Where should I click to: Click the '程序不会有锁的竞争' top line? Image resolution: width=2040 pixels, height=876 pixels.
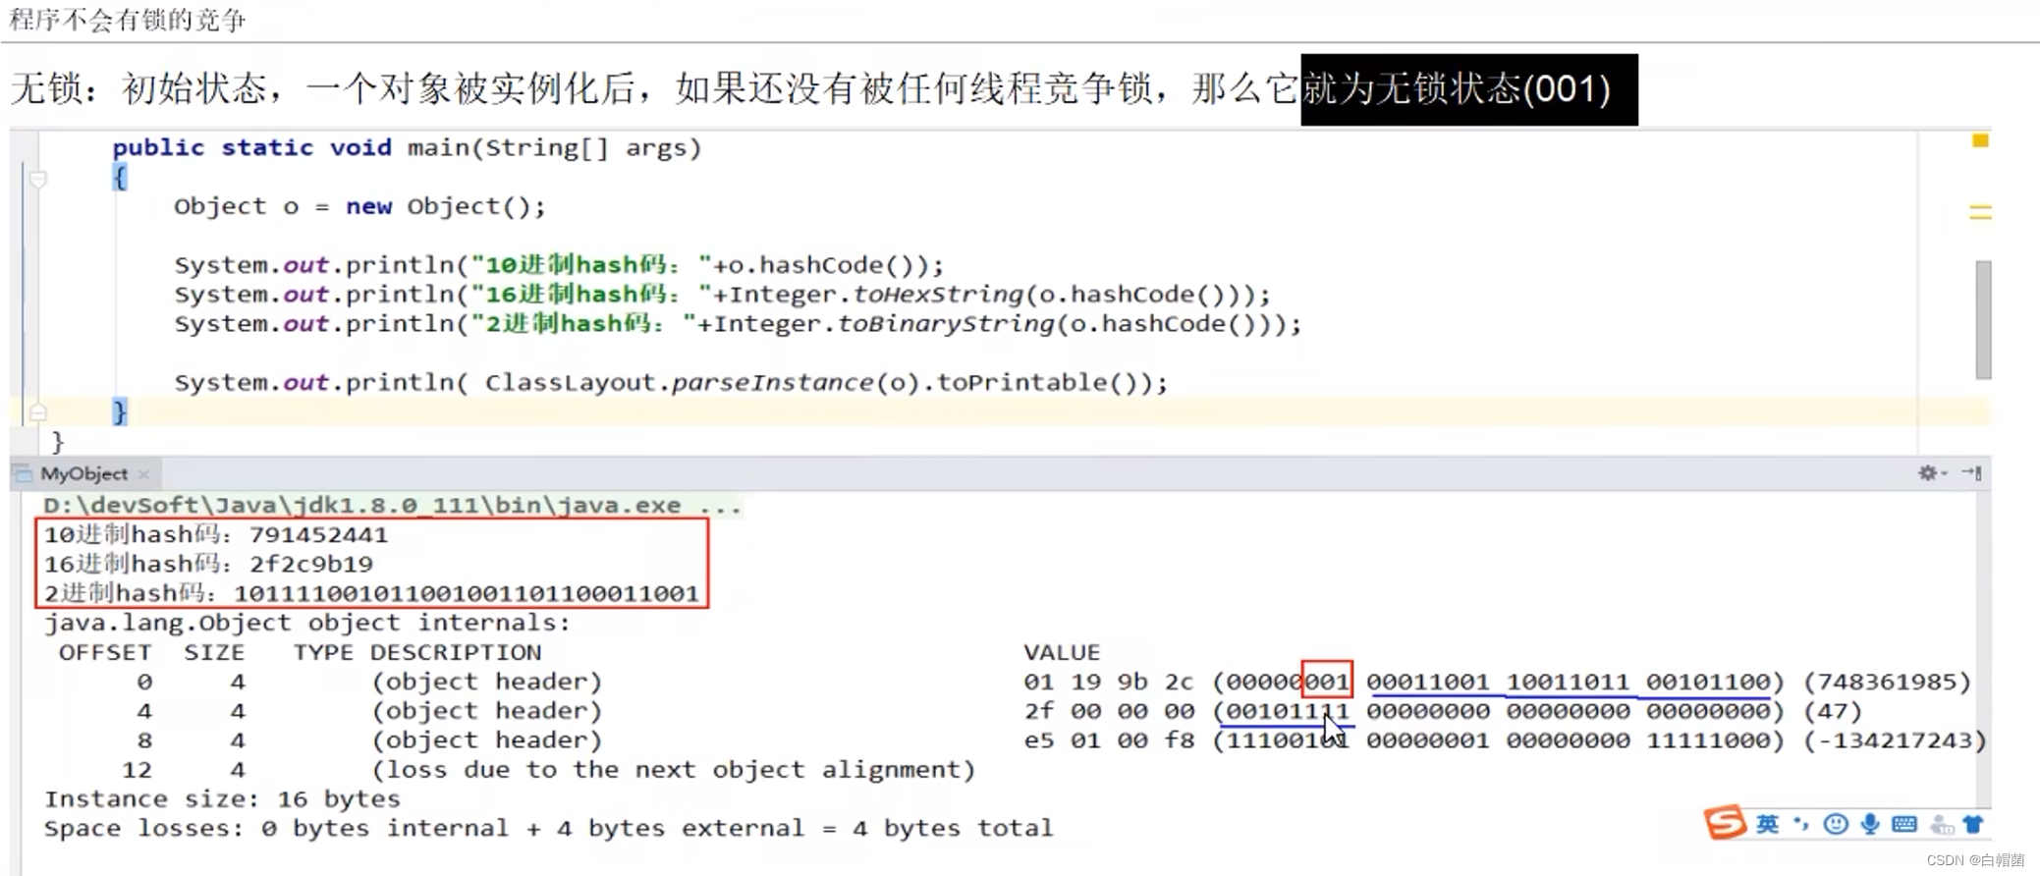[128, 19]
